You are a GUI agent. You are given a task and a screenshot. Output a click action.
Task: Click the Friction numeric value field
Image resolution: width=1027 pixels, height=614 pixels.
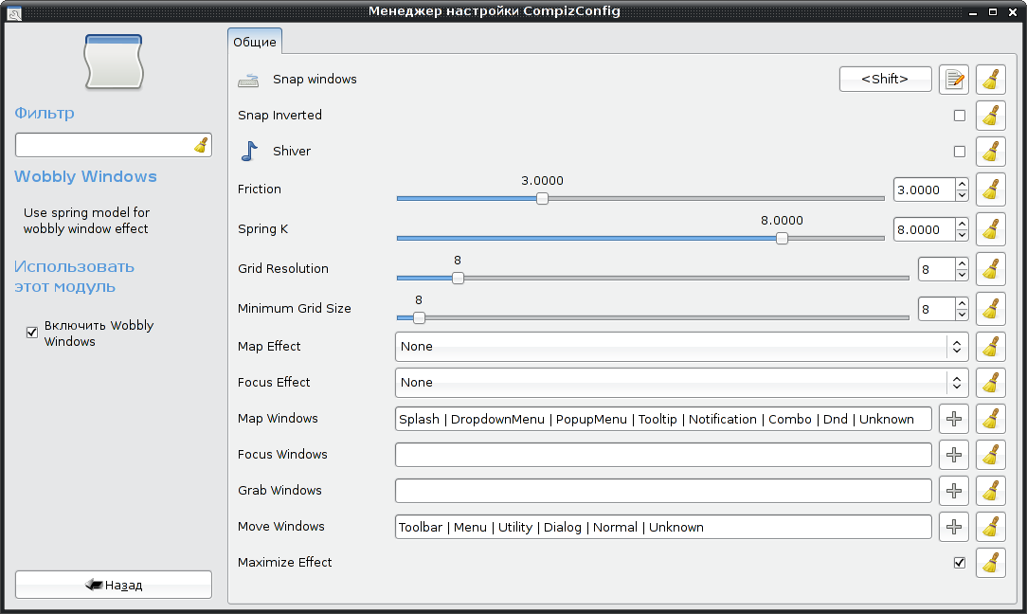click(x=924, y=190)
